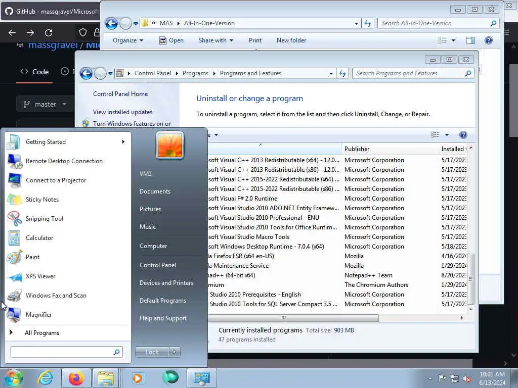Open Sticky Notes from Start menu
518x388 pixels.
(x=42, y=199)
